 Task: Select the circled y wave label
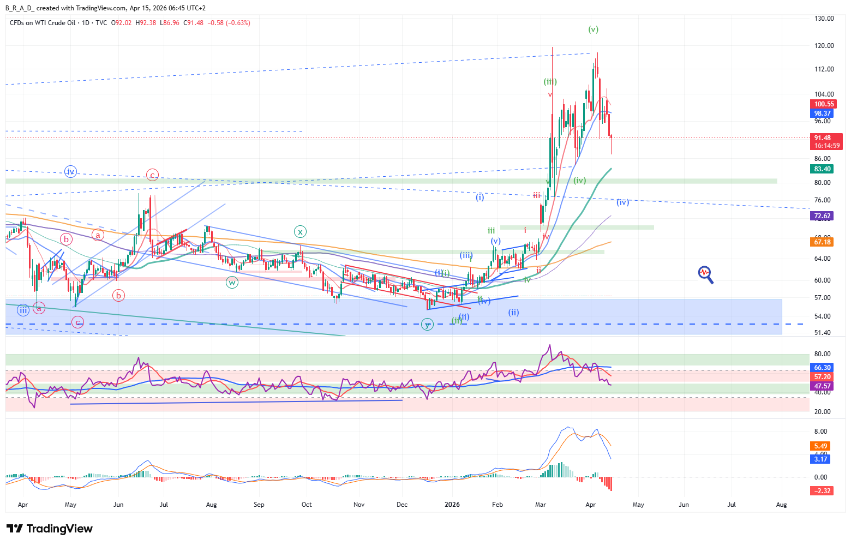(x=428, y=325)
